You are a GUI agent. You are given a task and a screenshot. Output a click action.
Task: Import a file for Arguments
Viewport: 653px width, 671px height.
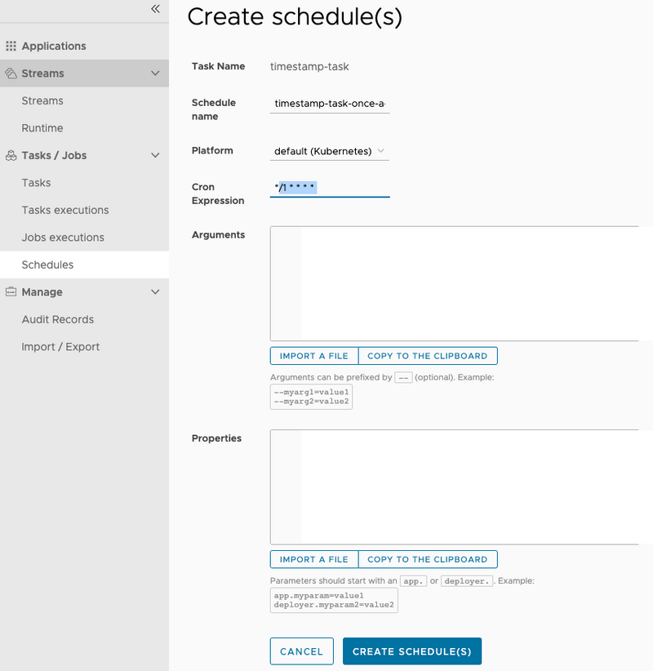(313, 355)
